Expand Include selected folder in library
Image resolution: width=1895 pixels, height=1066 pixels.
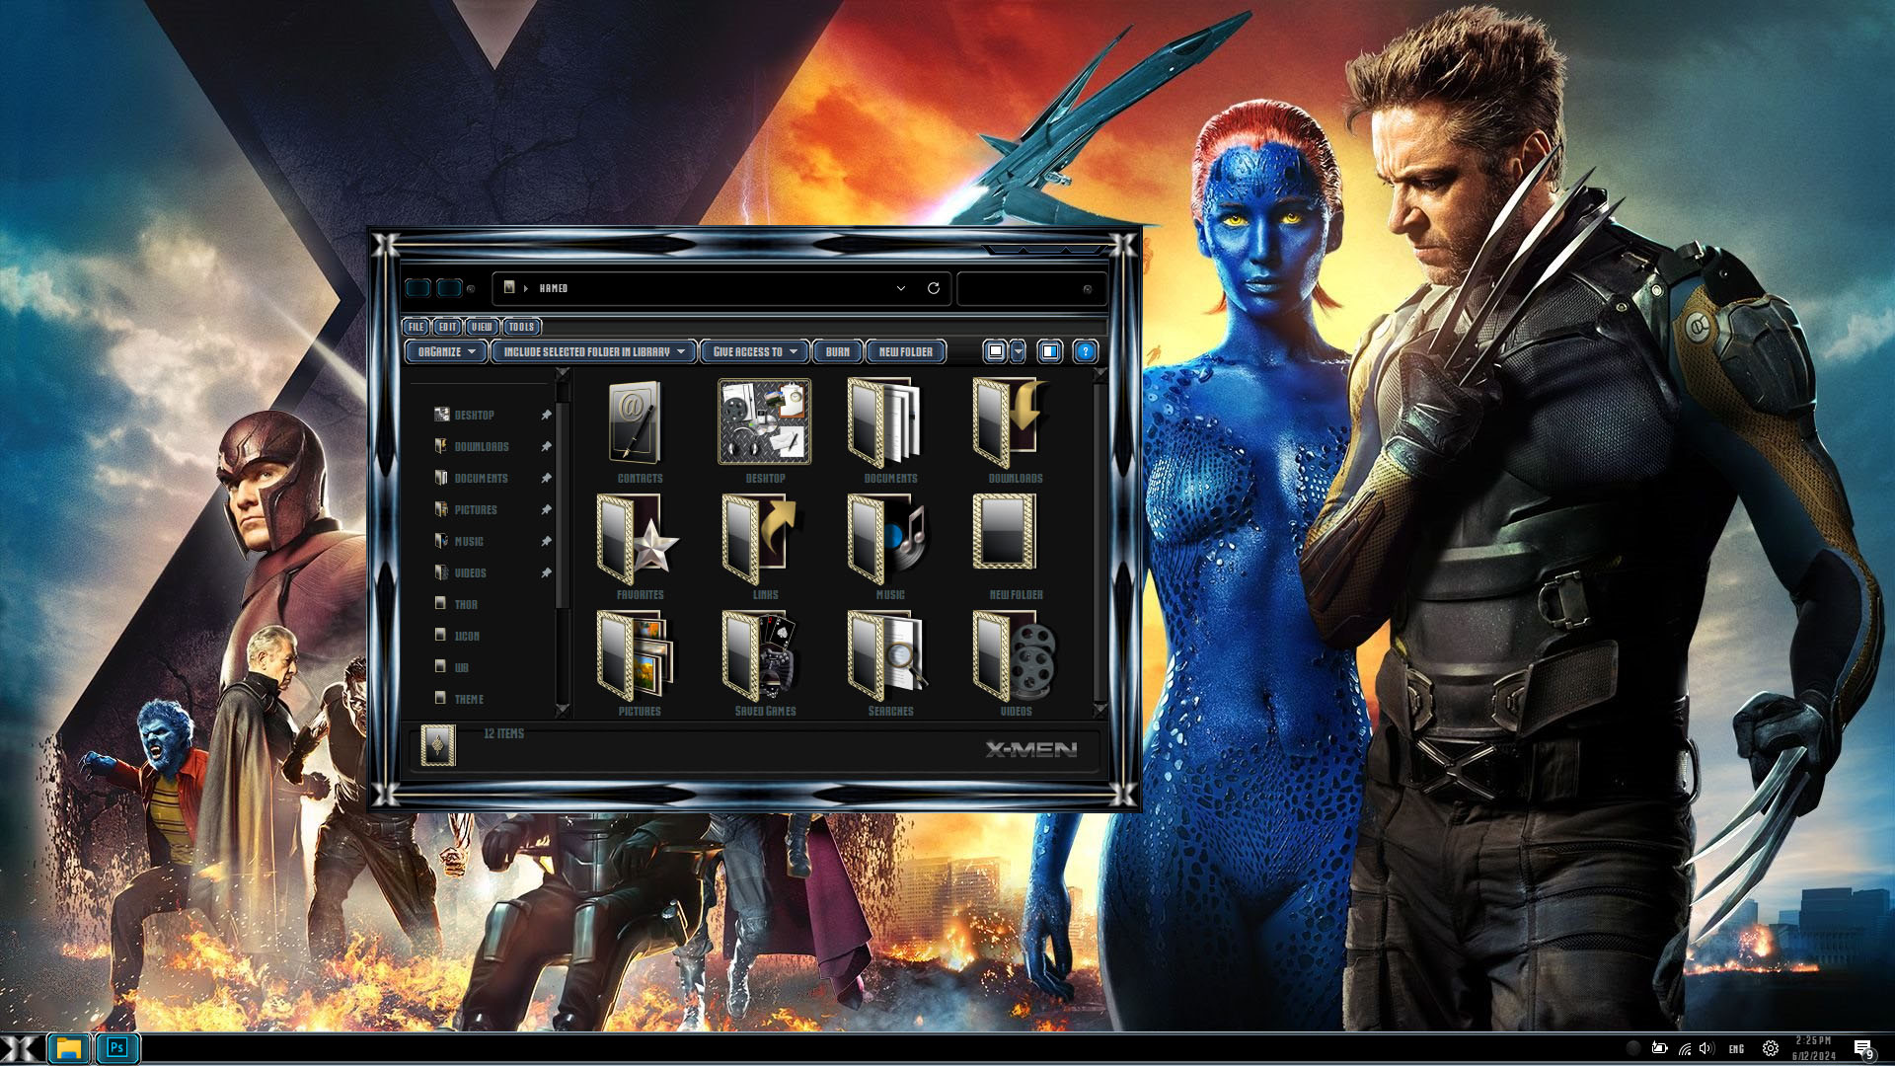pyautogui.click(x=593, y=351)
